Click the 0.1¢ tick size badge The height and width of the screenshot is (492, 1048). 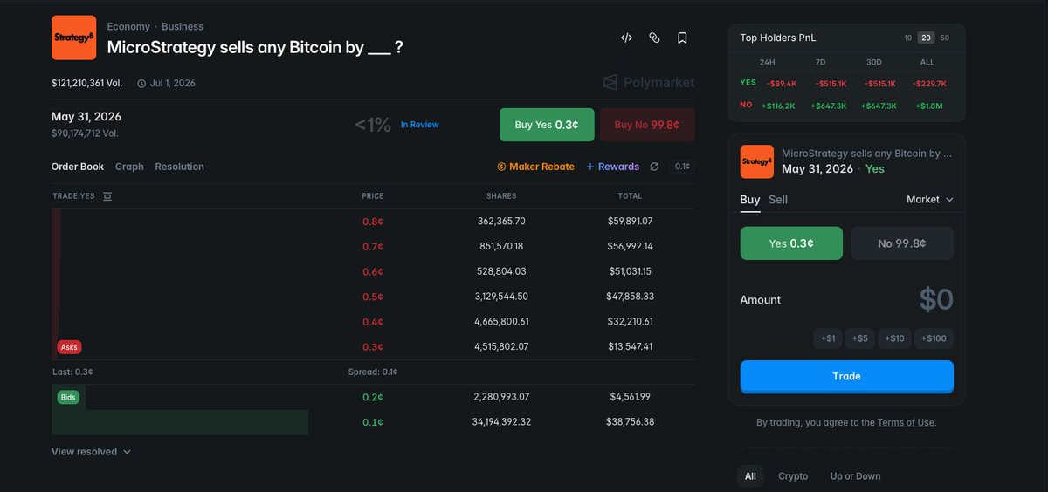[x=682, y=167]
